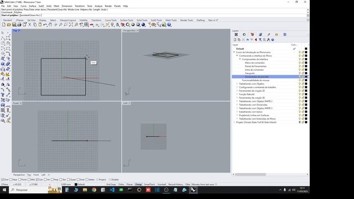Click the Open file folder icon
Image resolution: width=354 pixels, height=199 pixels.
click(x=9, y=24)
